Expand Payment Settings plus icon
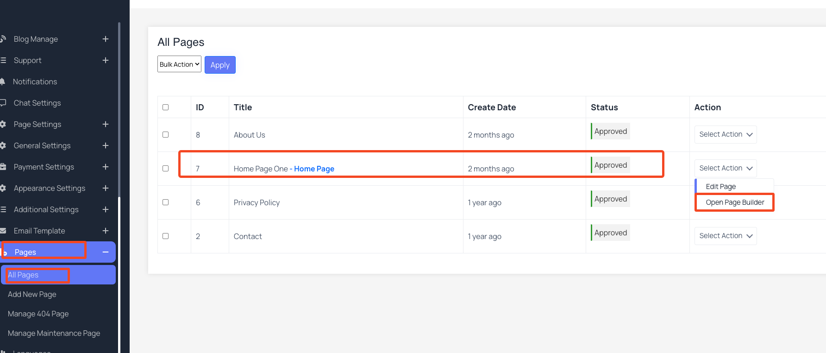826x353 pixels. tap(106, 167)
